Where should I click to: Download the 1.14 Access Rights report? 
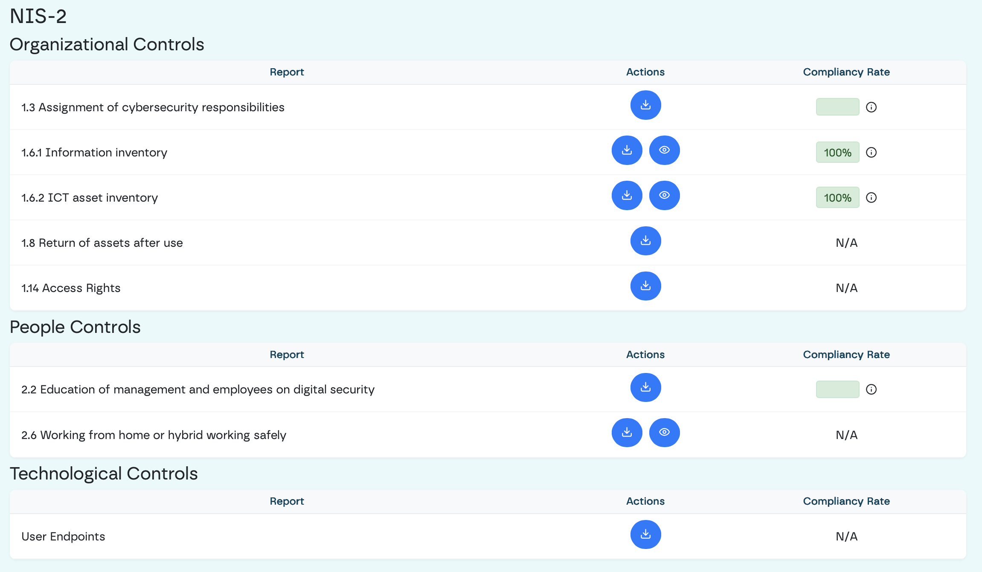645,286
